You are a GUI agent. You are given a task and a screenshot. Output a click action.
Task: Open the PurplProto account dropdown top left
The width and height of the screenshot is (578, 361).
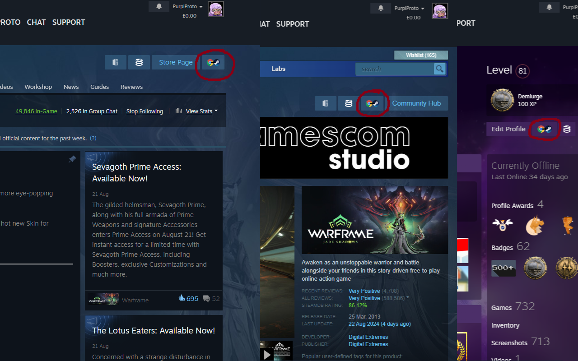(x=186, y=6)
